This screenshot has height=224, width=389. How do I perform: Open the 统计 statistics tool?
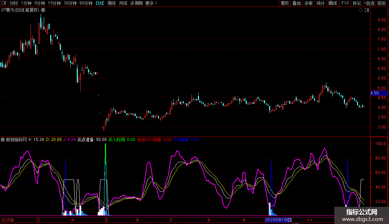(320, 3)
